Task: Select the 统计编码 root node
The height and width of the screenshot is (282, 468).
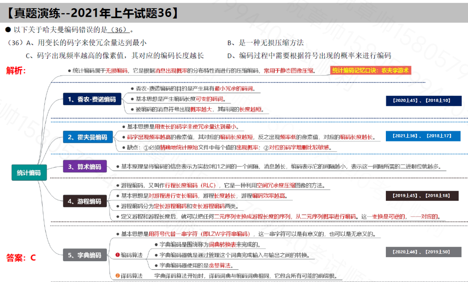Action: click(29, 172)
